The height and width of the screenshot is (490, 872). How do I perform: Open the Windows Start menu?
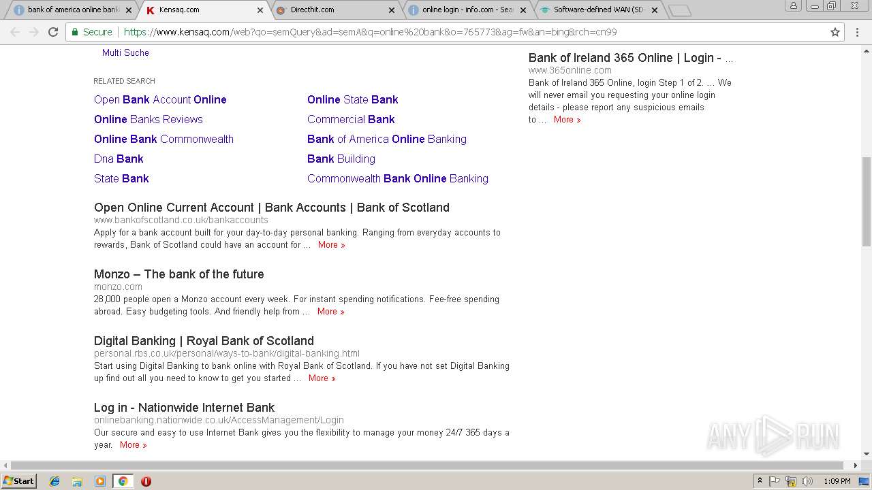click(x=19, y=481)
